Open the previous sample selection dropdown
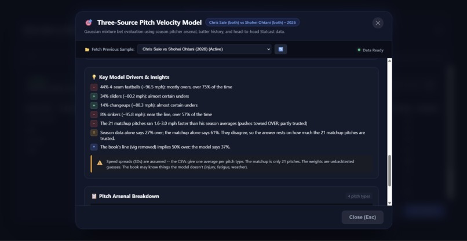 205,49
